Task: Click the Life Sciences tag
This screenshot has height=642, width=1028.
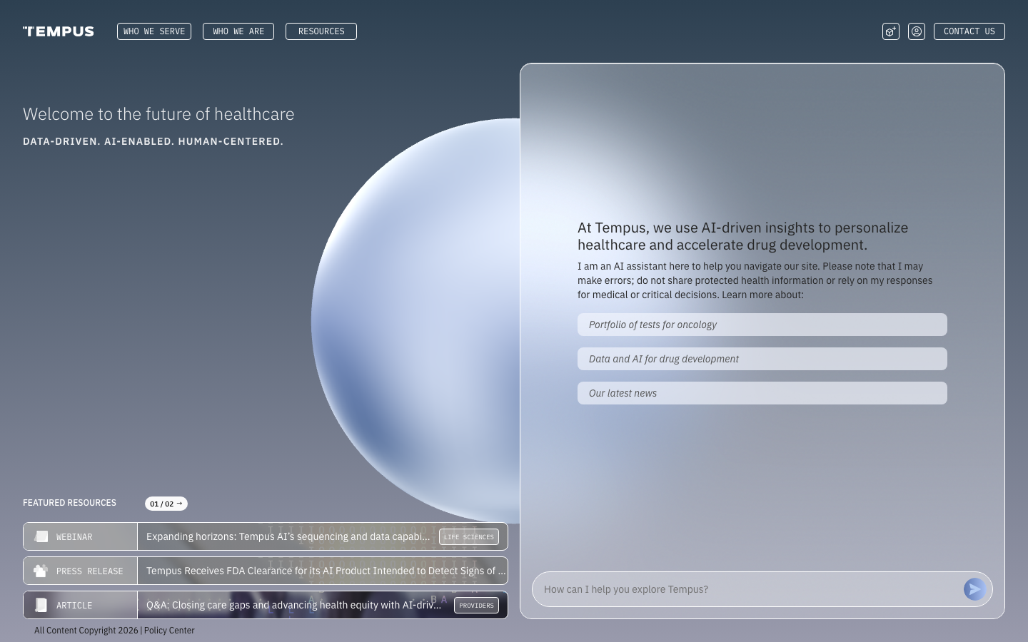Action: click(469, 536)
